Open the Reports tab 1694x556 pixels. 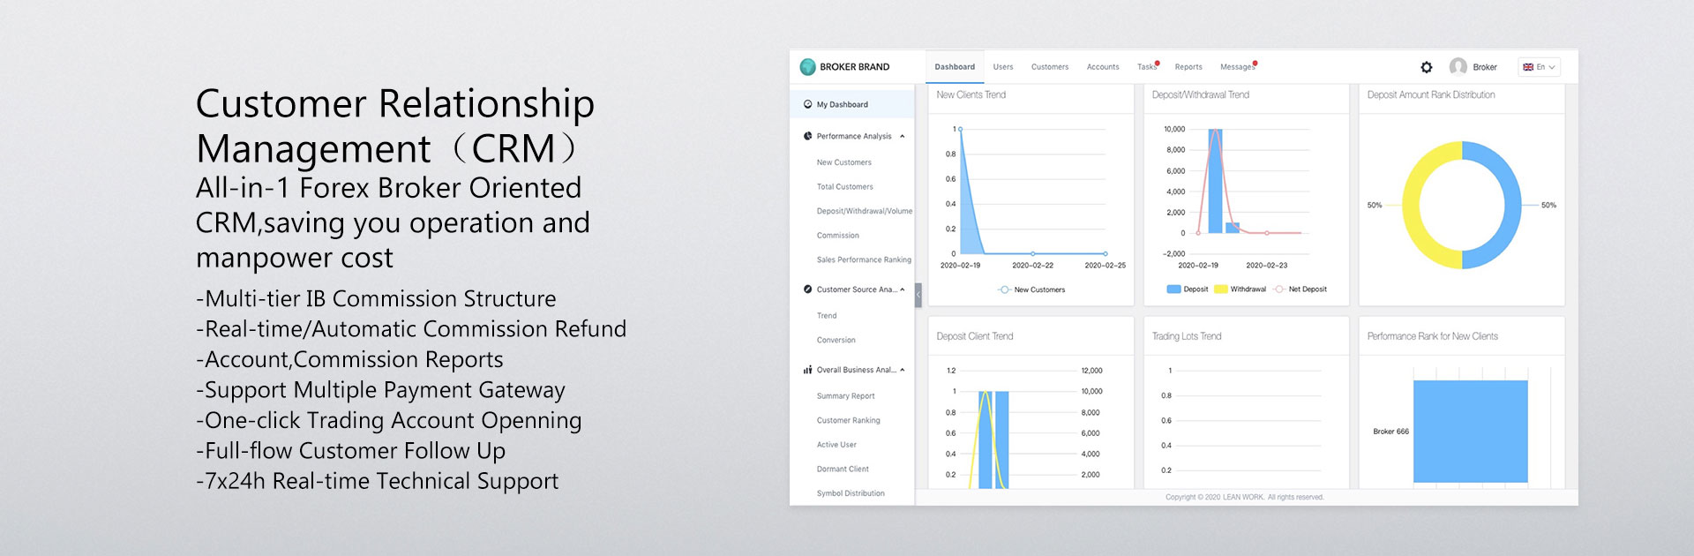(x=1188, y=67)
